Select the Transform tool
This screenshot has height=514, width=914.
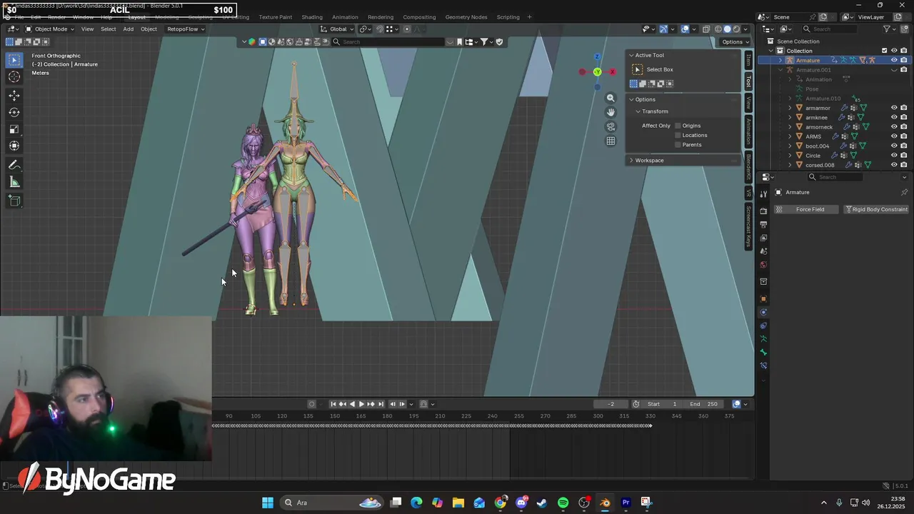tap(14, 146)
